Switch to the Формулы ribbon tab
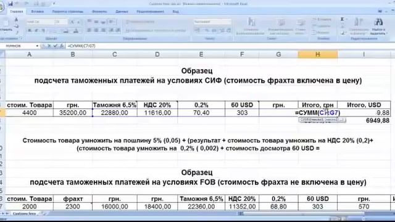395x222 pixels. tap(99, 12)
